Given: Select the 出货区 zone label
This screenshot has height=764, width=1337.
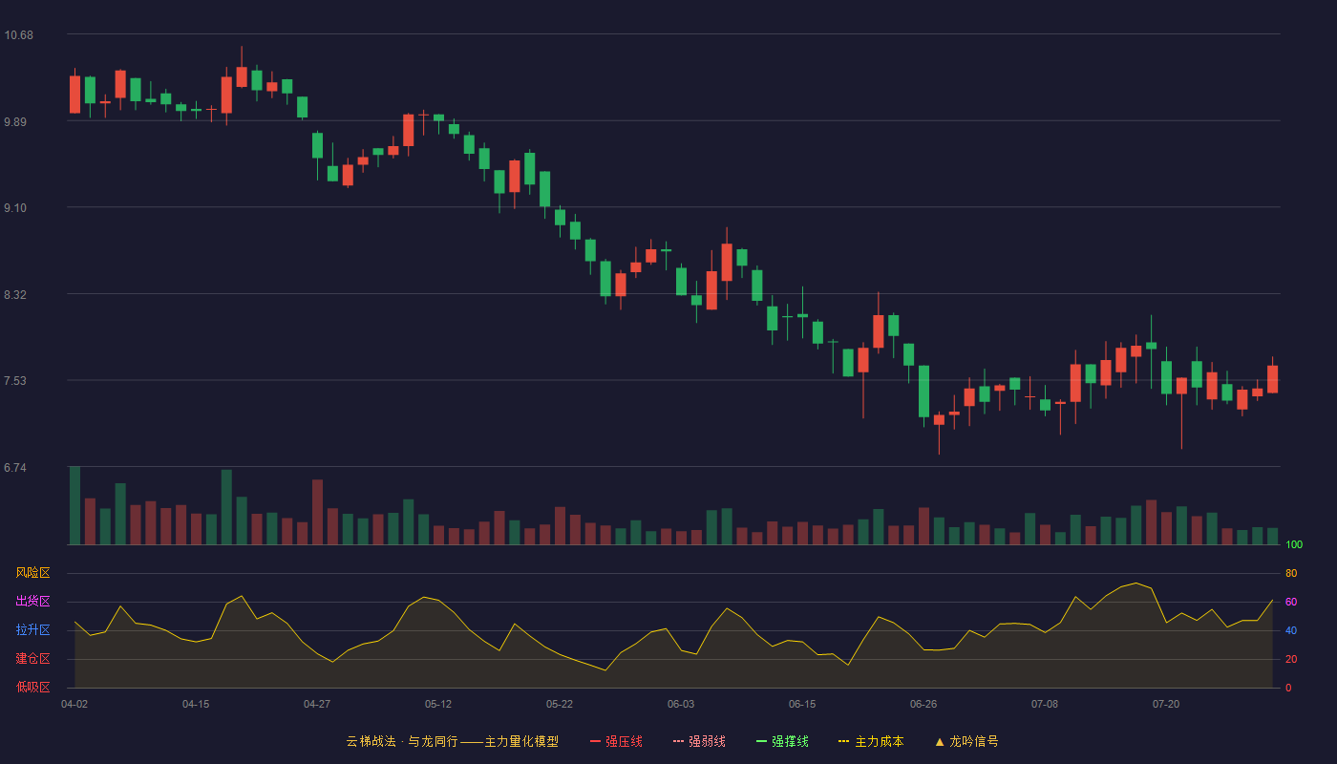Looking at the screenshot, I should tap(32, 602).
